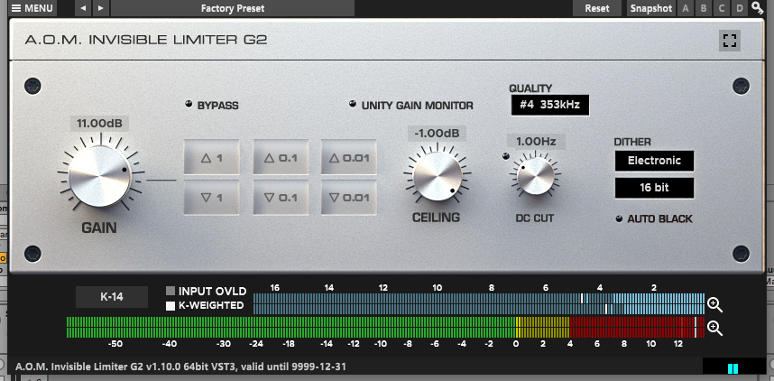Click the Snapshot button
Screen dimensions: 774x381
point(651,8)
